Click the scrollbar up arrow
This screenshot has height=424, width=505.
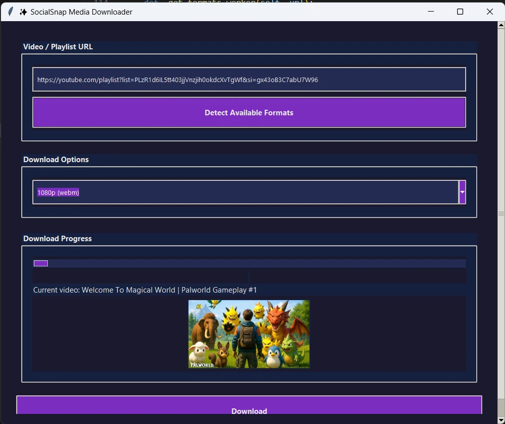(501, 25)
